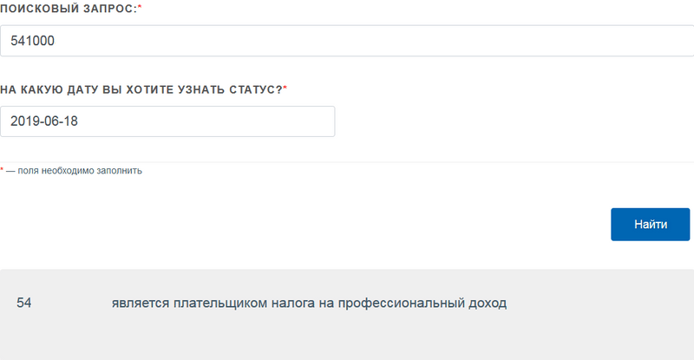
Task: Click the word 'ЗАПРОС' in the search label
Action: click(111, 7)
